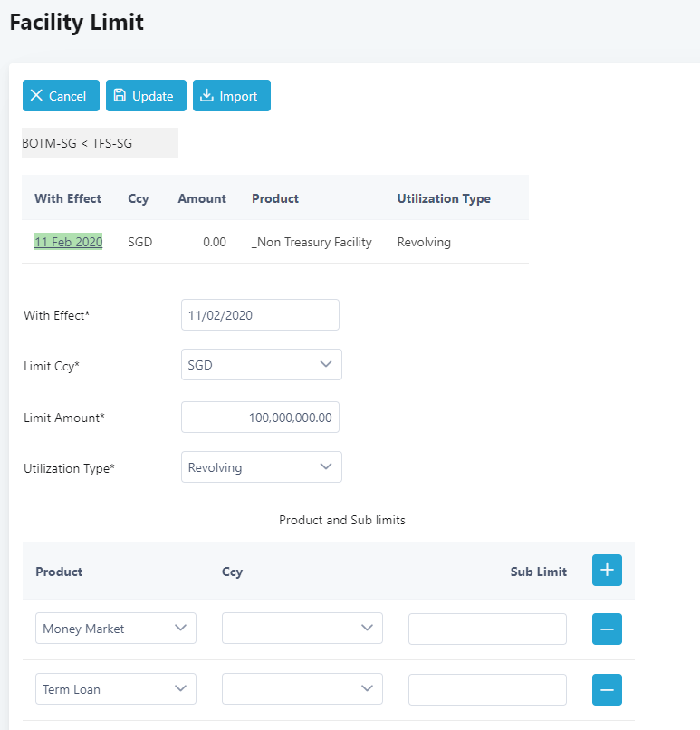Image resolution: width=700 pixels, height=730 pixels.
Task: Click the Sub Limit field for Term Loan
Action: pyautogui.click(x=487, y=689)
